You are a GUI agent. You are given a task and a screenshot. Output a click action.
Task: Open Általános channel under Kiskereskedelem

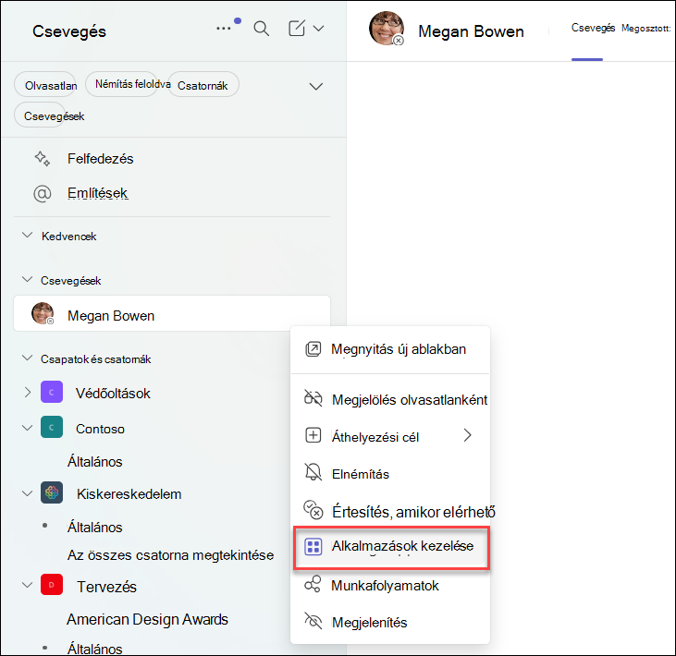tap(95, 528)
